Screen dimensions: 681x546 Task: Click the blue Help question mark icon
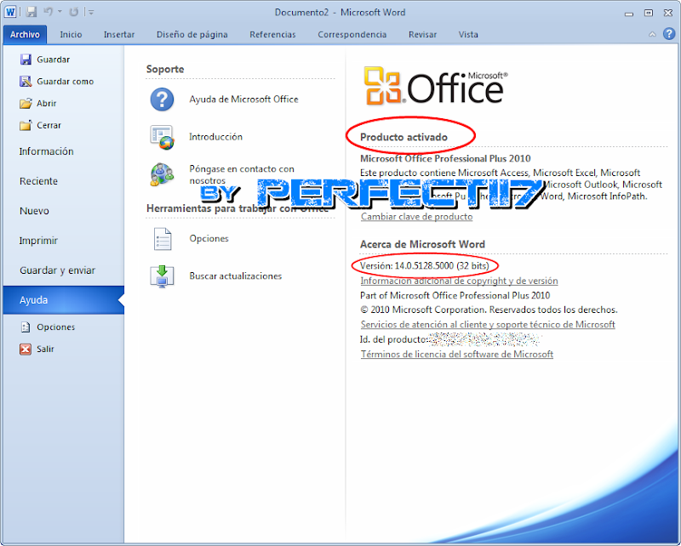pyautogui.click(x=669, y=34)
